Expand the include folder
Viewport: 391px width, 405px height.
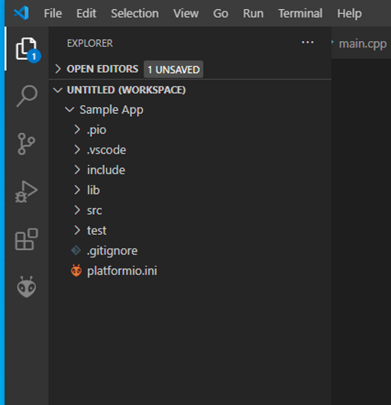tap(106, 170)
